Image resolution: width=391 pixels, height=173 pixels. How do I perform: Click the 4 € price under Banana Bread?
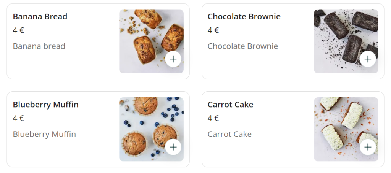(x=18, y=30)
